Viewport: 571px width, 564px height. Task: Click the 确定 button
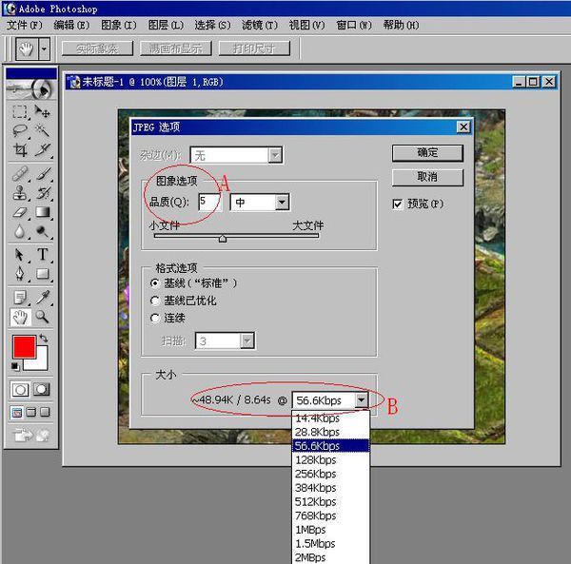(427, 153)
